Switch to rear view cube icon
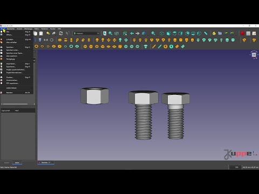 (x=187, y=33)
